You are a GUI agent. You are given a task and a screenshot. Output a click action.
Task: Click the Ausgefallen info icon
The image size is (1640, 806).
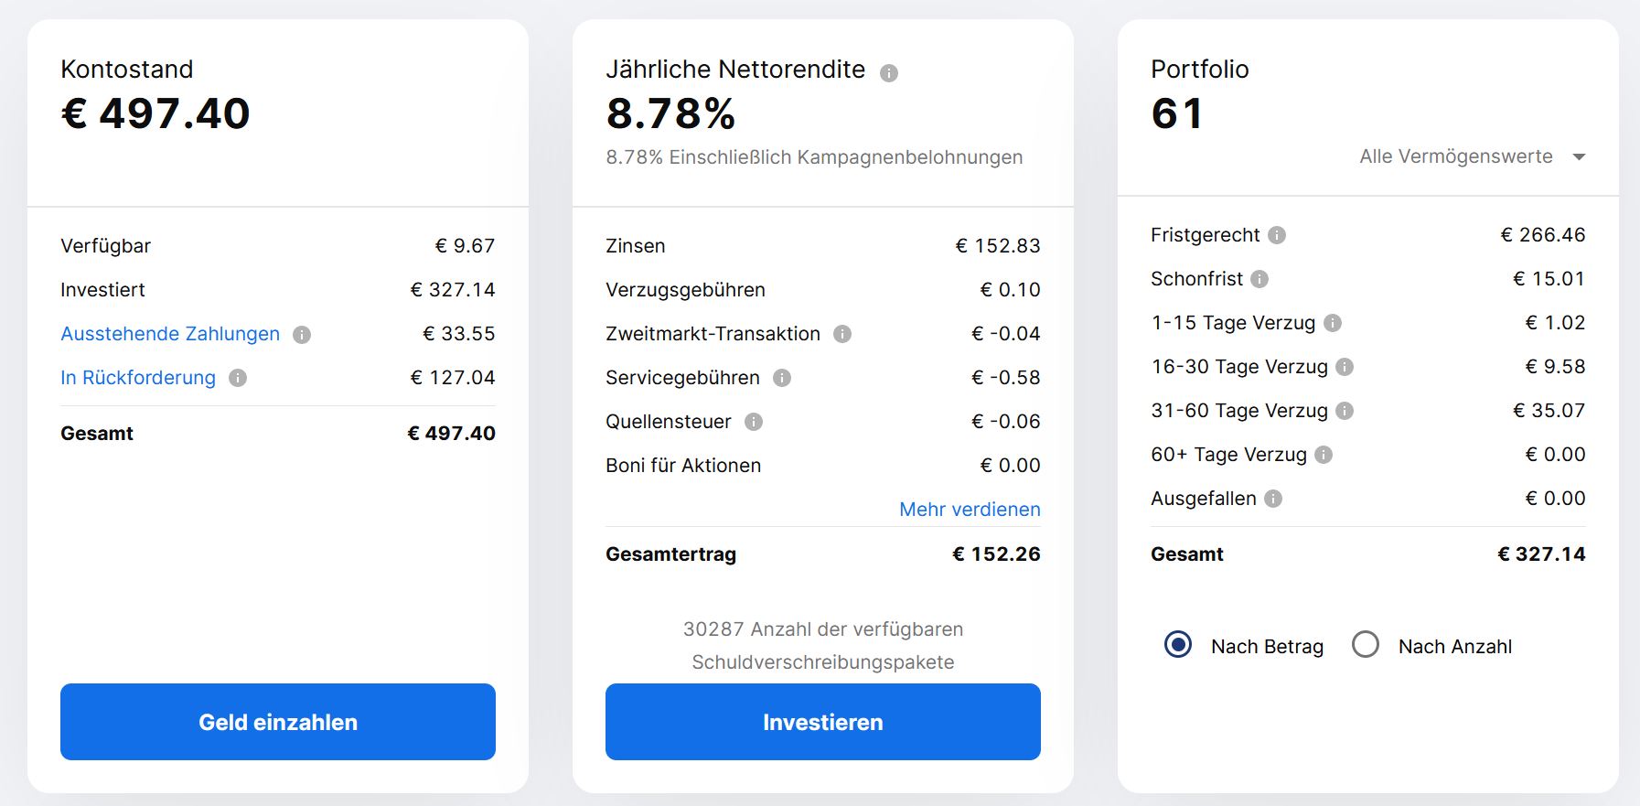[1273, 499]
